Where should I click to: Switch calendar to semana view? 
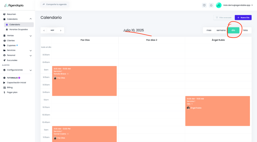[x=221, y=30]
